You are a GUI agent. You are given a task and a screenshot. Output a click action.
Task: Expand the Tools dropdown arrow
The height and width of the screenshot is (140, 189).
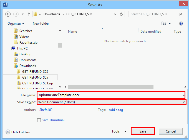pos(125,131)
